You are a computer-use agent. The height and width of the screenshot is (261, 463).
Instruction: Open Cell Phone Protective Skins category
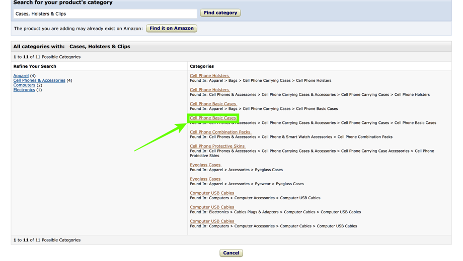(x=217, y=146)
